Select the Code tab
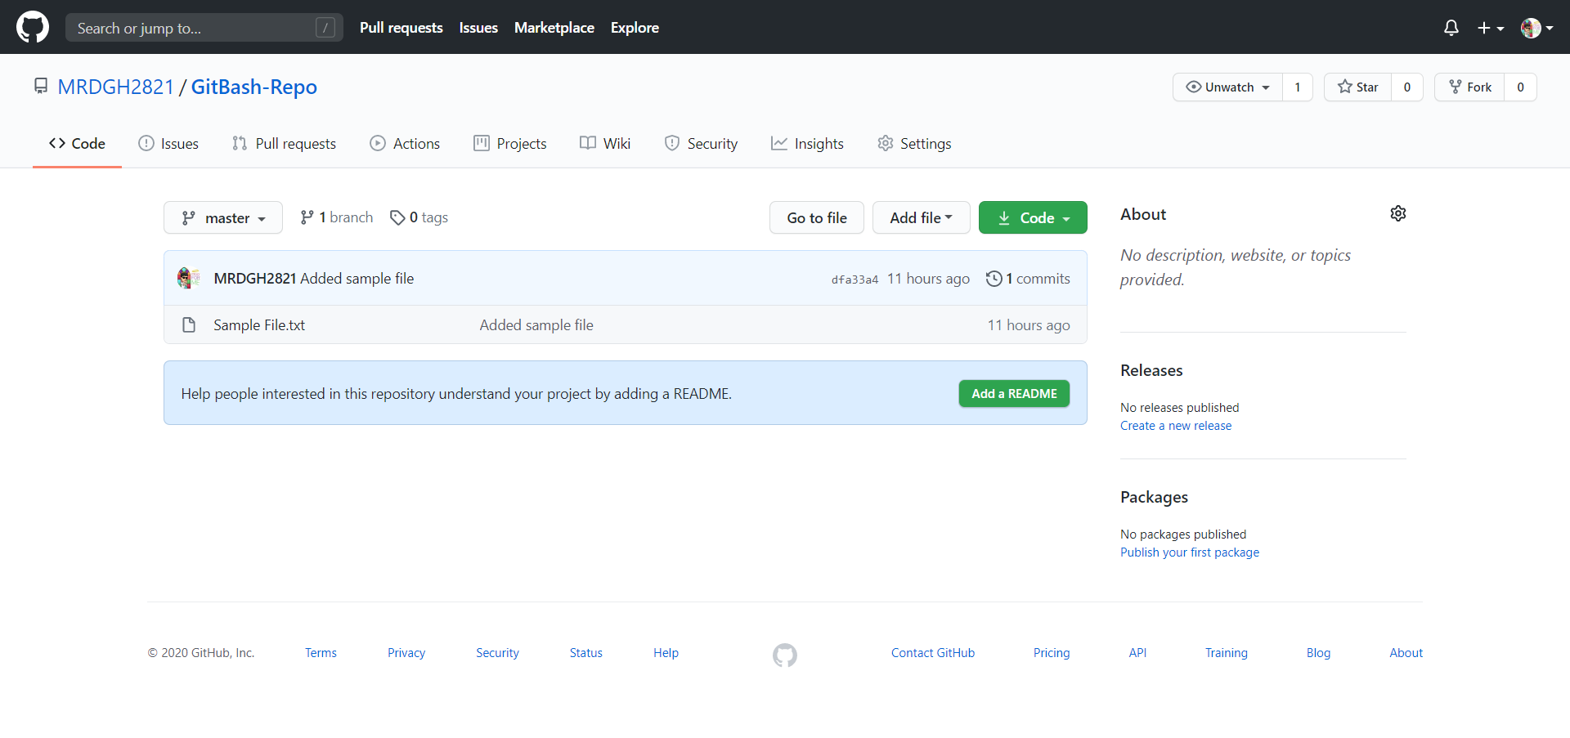The image size is (1570, 738). 77,144
